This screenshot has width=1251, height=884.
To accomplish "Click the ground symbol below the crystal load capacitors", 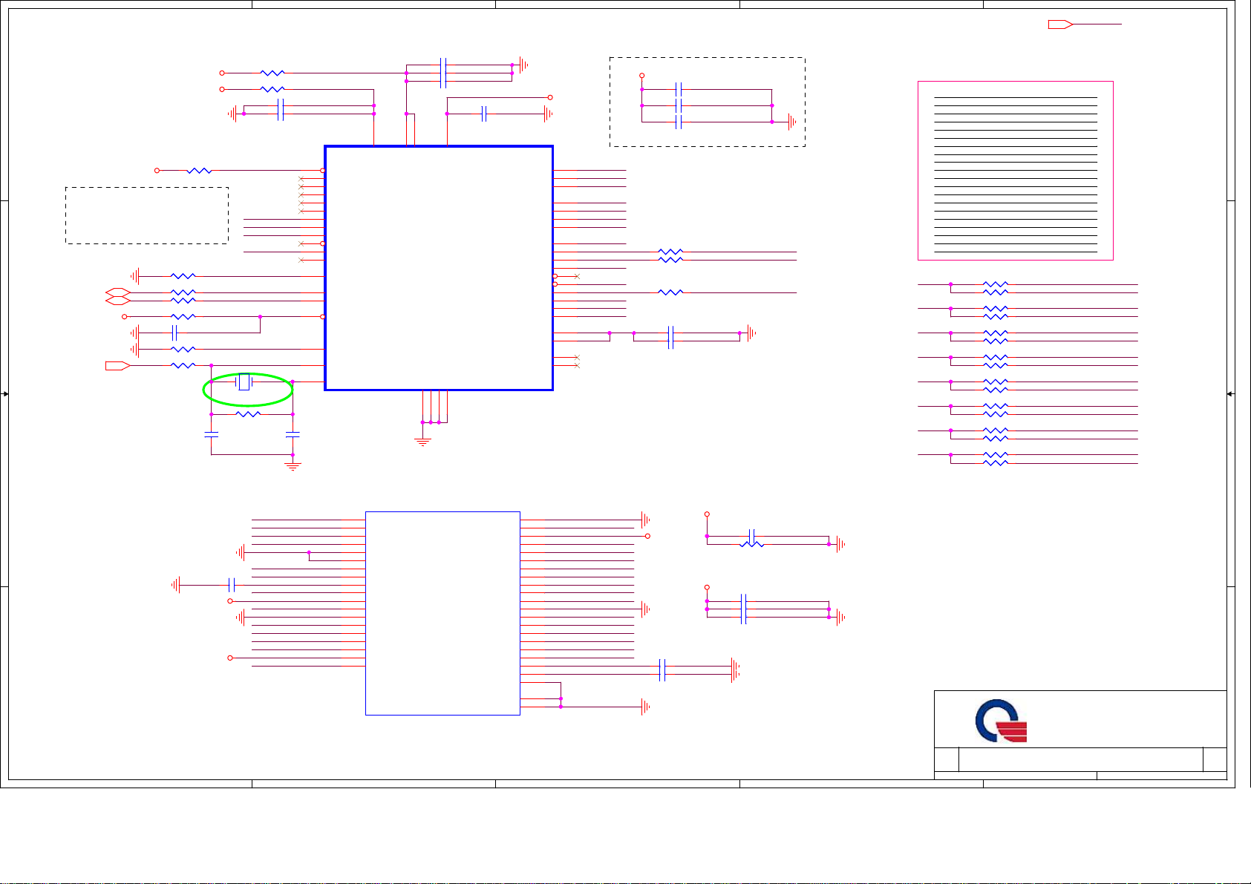I will coord(293,466).
